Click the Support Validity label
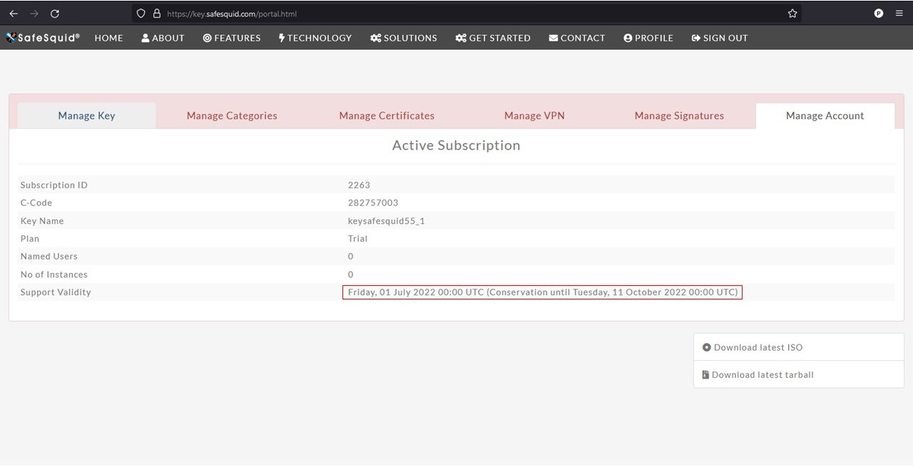Screen dimensions: 913x467 (x=56, y=292)
